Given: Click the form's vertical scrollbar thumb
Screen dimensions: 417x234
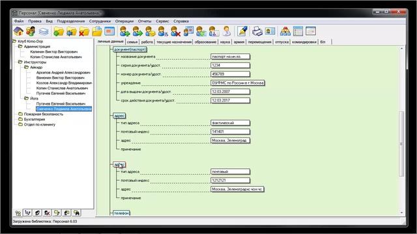Looking at the screenshot, I should click(401, 144).
